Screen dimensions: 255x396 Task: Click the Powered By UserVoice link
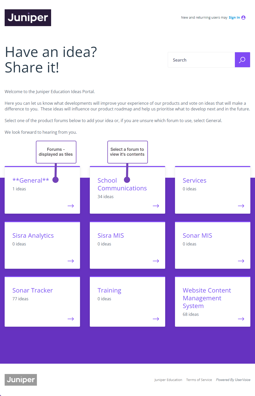pyautogui.click(x=233, y=380)
